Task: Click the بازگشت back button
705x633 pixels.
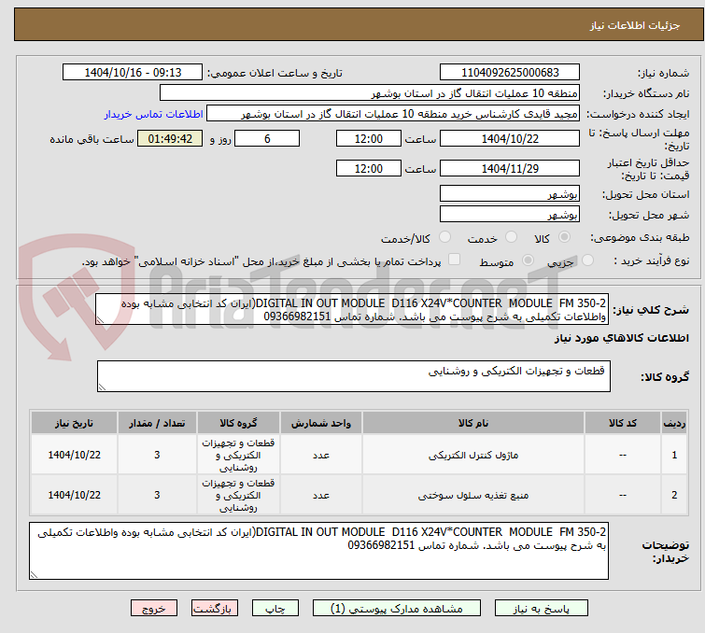Action: (x=215, y=609)
